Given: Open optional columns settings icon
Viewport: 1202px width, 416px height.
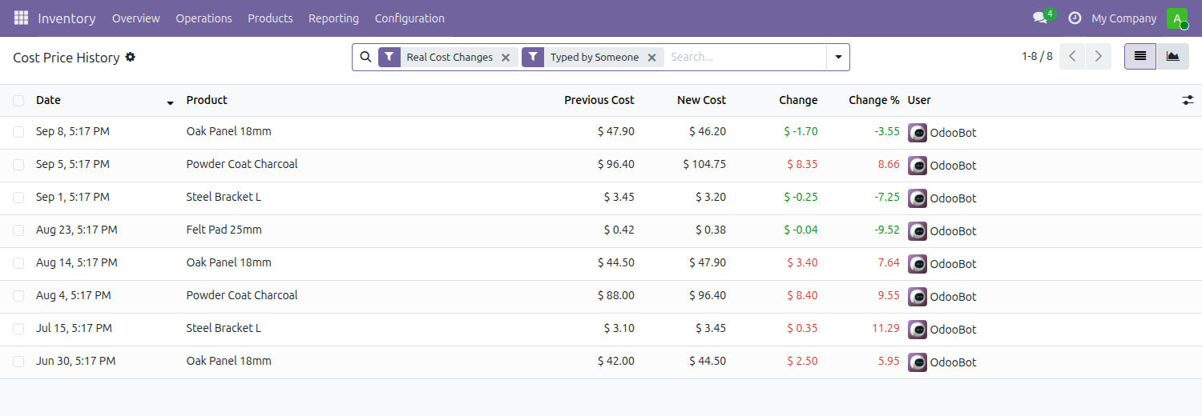Looking at the screenshot, I should pos(1188,100).
